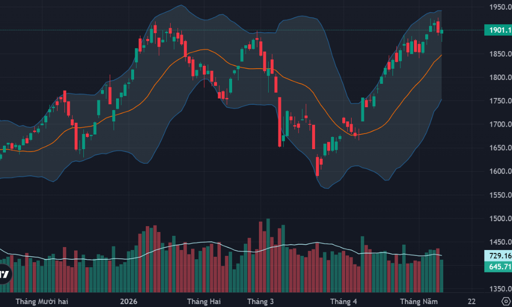Select the 1850.0 price axis label
Image resolution: width=512 pixels, height=307 pixels.
click(x=500, y=54)
